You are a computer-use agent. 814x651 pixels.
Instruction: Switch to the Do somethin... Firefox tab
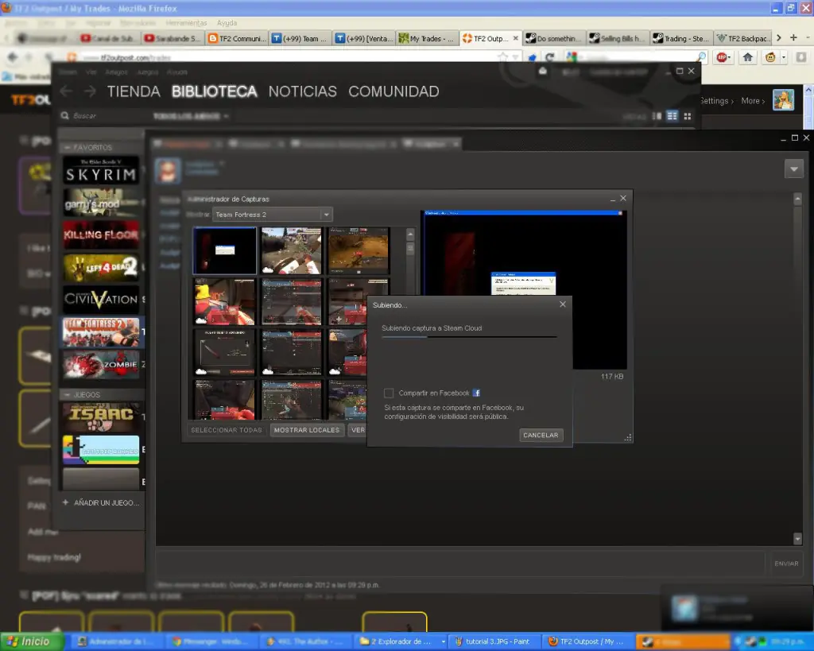click(553, 38)
